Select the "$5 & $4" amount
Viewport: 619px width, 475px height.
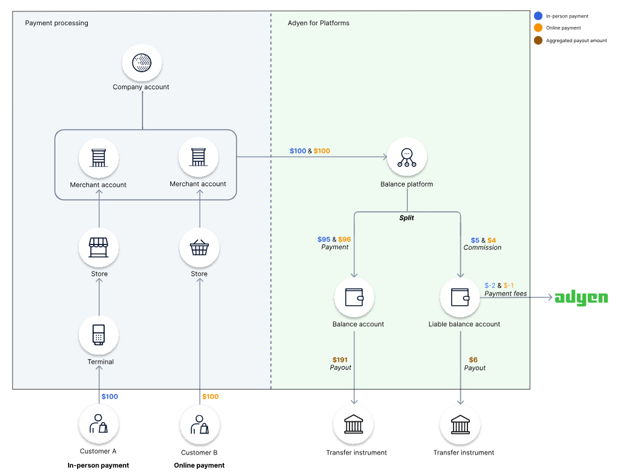pos(483,240)
